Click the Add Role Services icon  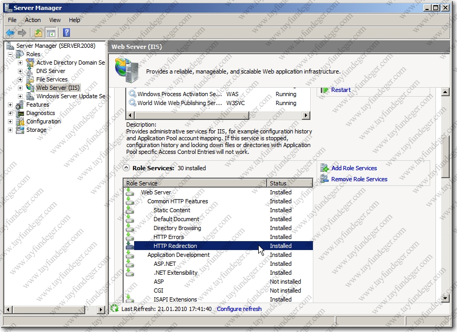pyautogui.click(x=324, y=168)
